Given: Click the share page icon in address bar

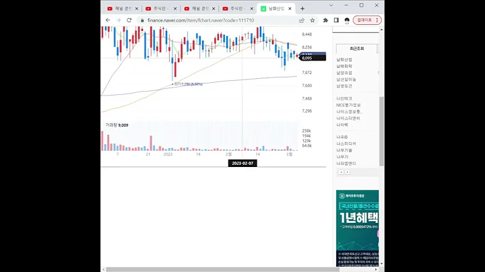Looking at the screenshot, I should point(302,20).
